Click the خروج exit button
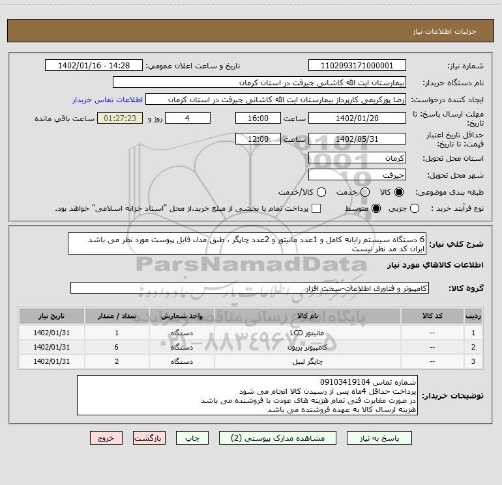This screenshot has height=485, width=502. click(x=106, y=438)
